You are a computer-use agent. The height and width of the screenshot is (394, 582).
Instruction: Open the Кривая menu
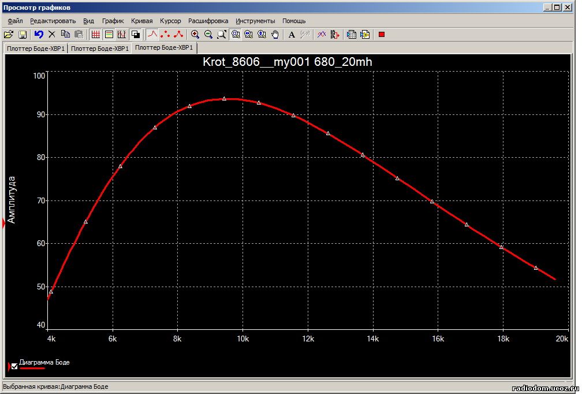142,21
